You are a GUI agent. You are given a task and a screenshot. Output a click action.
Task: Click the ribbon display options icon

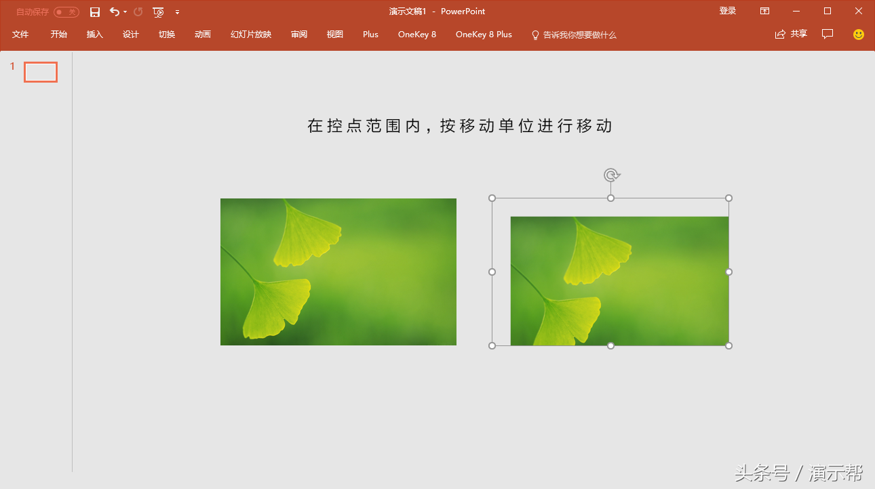tap(764, 11)
